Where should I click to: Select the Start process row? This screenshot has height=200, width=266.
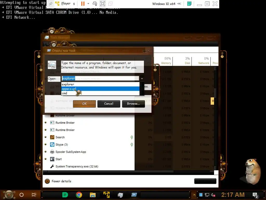(89, 159)
